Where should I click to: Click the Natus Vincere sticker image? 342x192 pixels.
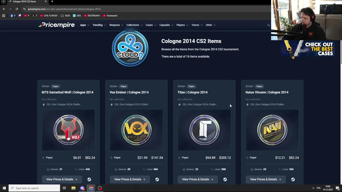[x=272, y=130]
